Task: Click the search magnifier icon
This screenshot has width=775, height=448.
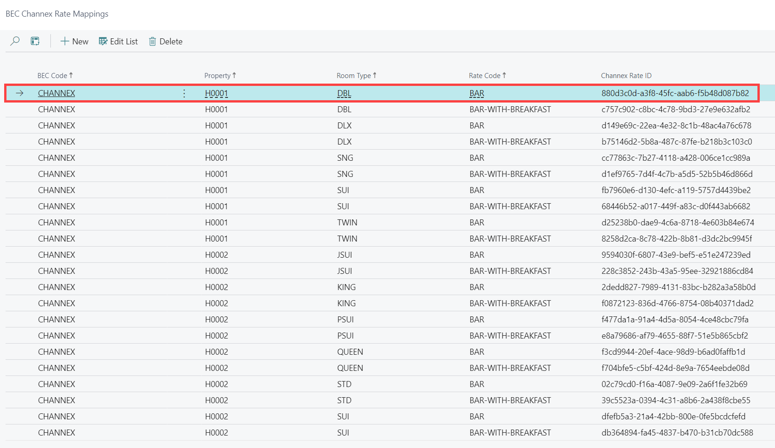Action: coord(15,41)
